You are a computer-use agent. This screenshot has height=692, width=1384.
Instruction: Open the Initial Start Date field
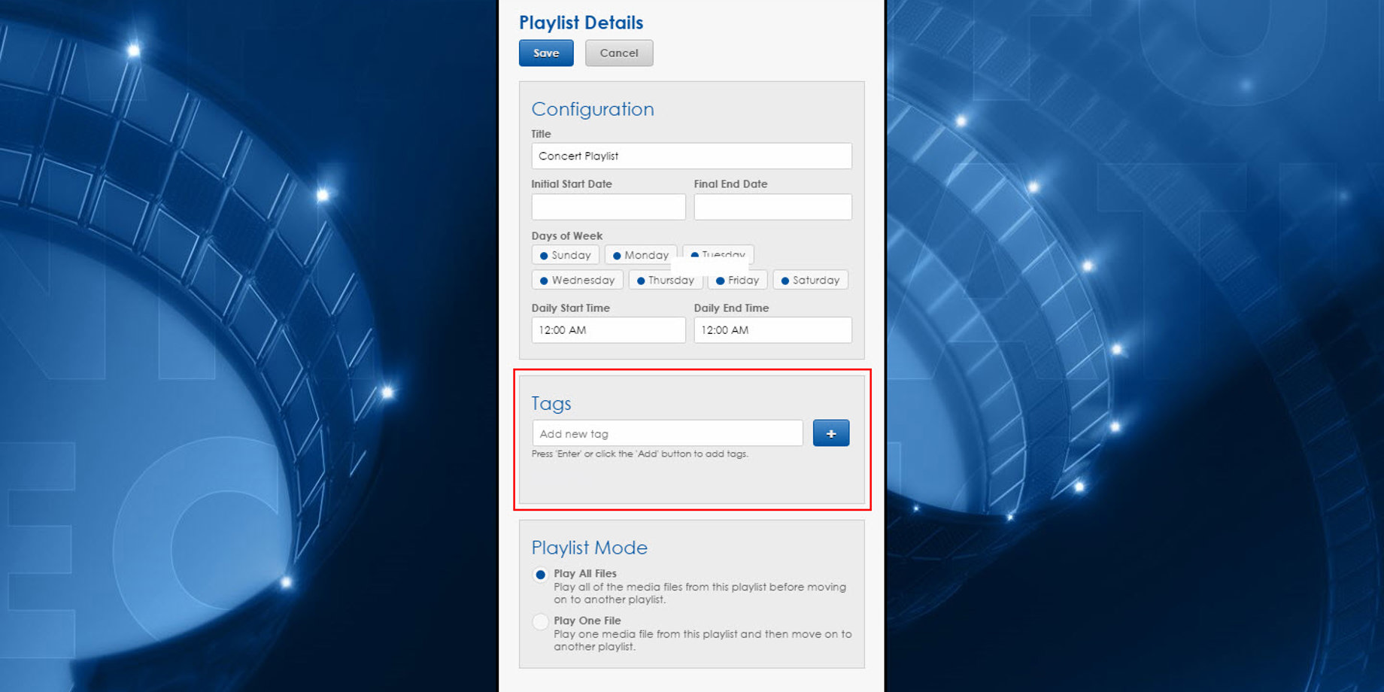pyautogui.click(x=608, y=207)
